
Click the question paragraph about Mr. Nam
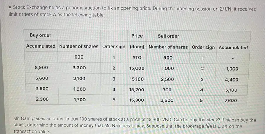point(135,125)
